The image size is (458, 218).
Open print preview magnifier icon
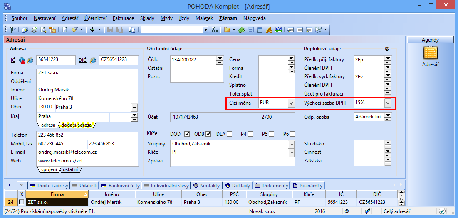[44, 29]
